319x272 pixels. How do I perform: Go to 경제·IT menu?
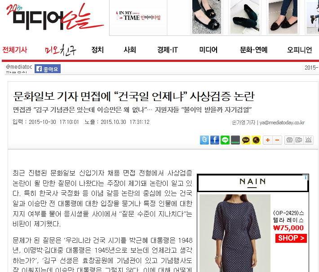(x=168, y=50)
